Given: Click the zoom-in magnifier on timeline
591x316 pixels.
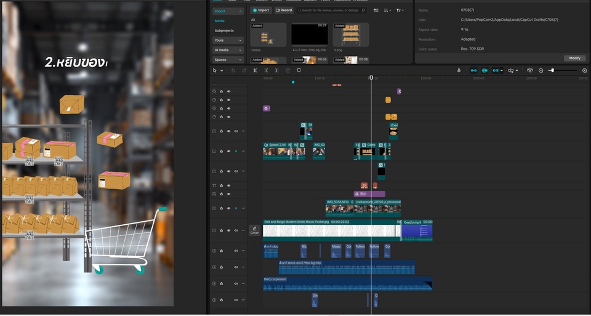Looking at the screenshot, I should point(584,71).
